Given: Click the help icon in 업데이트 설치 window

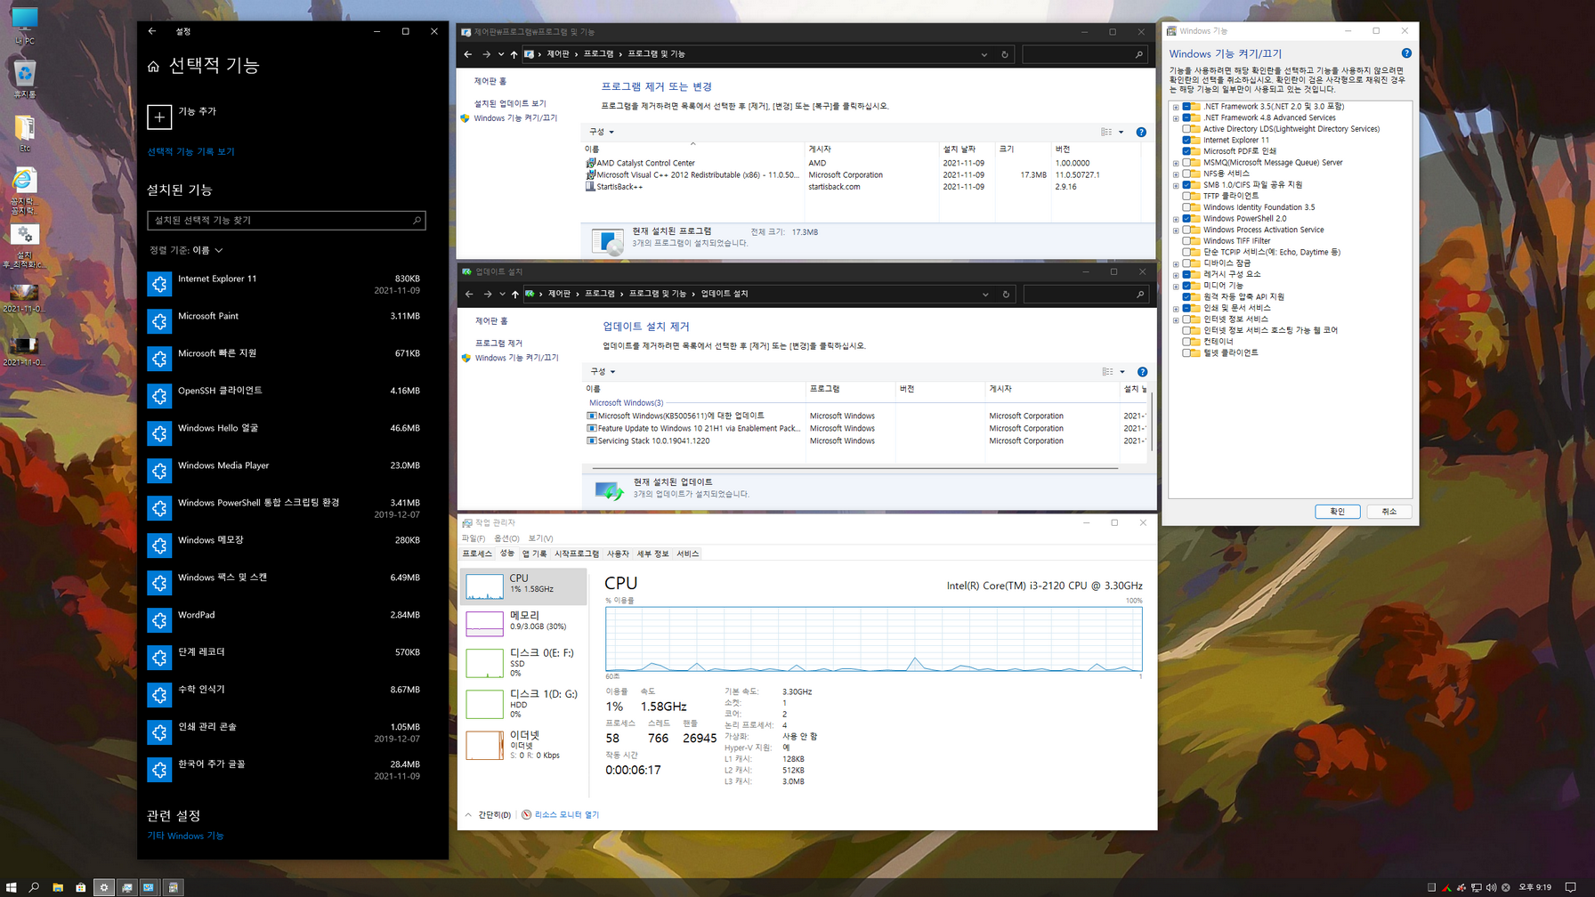Looking at the screenshot, I should pos(1142,372).
